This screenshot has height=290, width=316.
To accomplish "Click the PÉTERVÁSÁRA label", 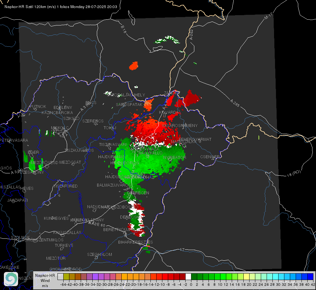I will [x=14, y=140].
